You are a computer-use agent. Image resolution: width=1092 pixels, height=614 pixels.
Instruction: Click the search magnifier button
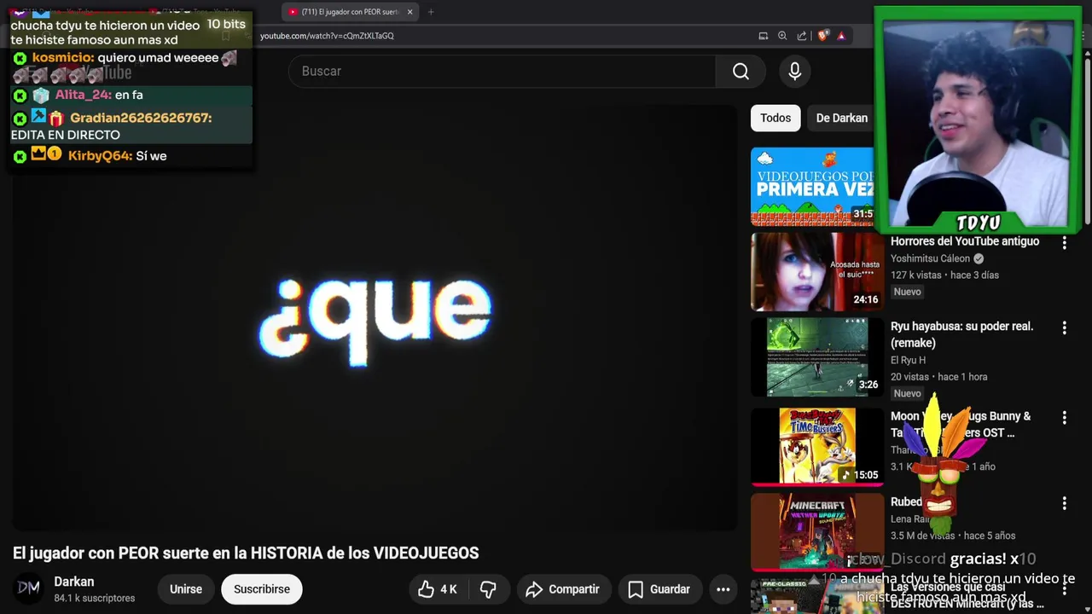pyautogui.click(x=741, y=72)
